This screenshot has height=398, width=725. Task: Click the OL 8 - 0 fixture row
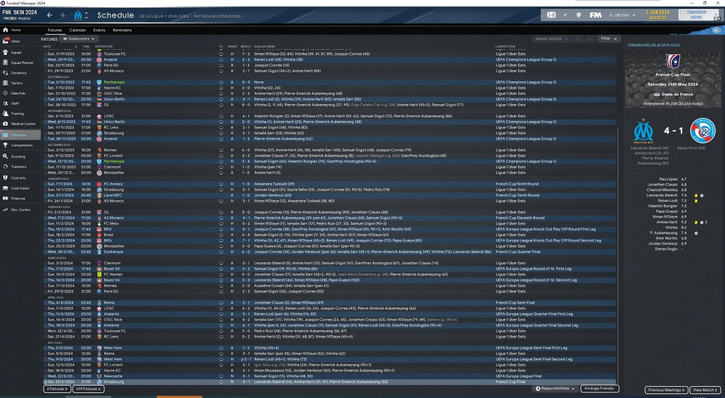[330, 105]
